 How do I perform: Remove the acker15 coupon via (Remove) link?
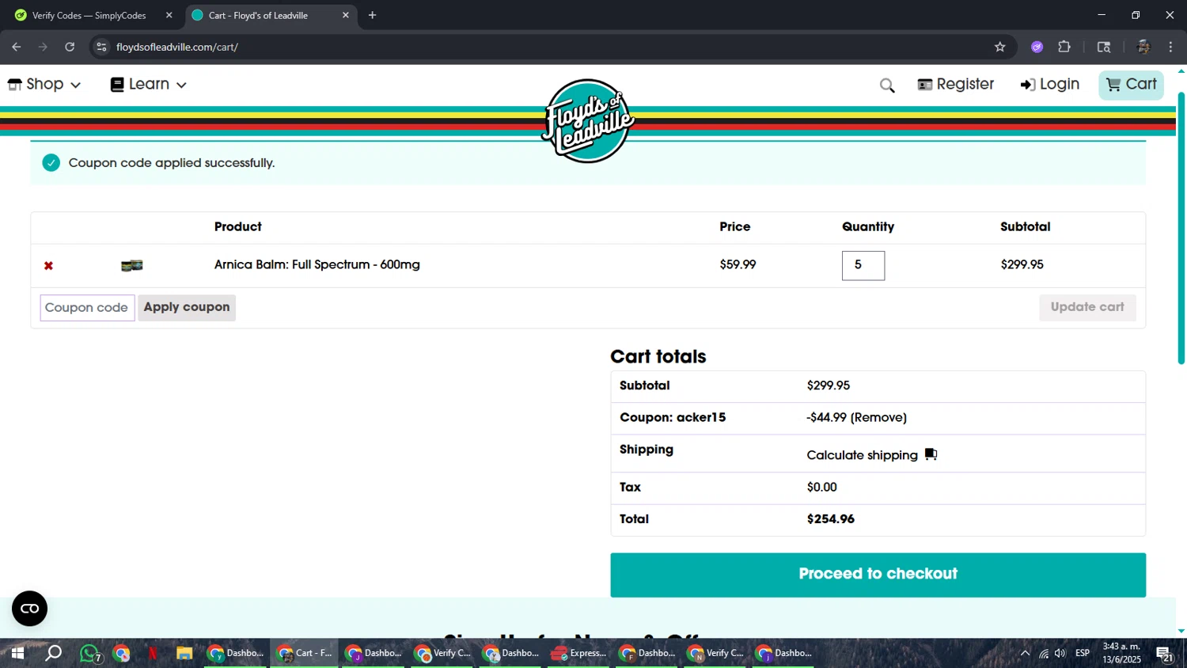878,417
